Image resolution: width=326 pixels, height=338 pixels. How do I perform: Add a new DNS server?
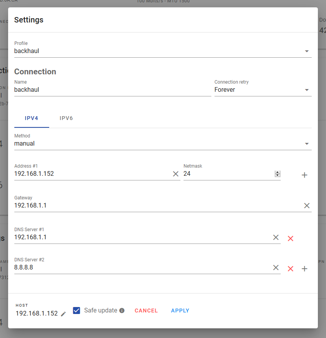(304, 269)
